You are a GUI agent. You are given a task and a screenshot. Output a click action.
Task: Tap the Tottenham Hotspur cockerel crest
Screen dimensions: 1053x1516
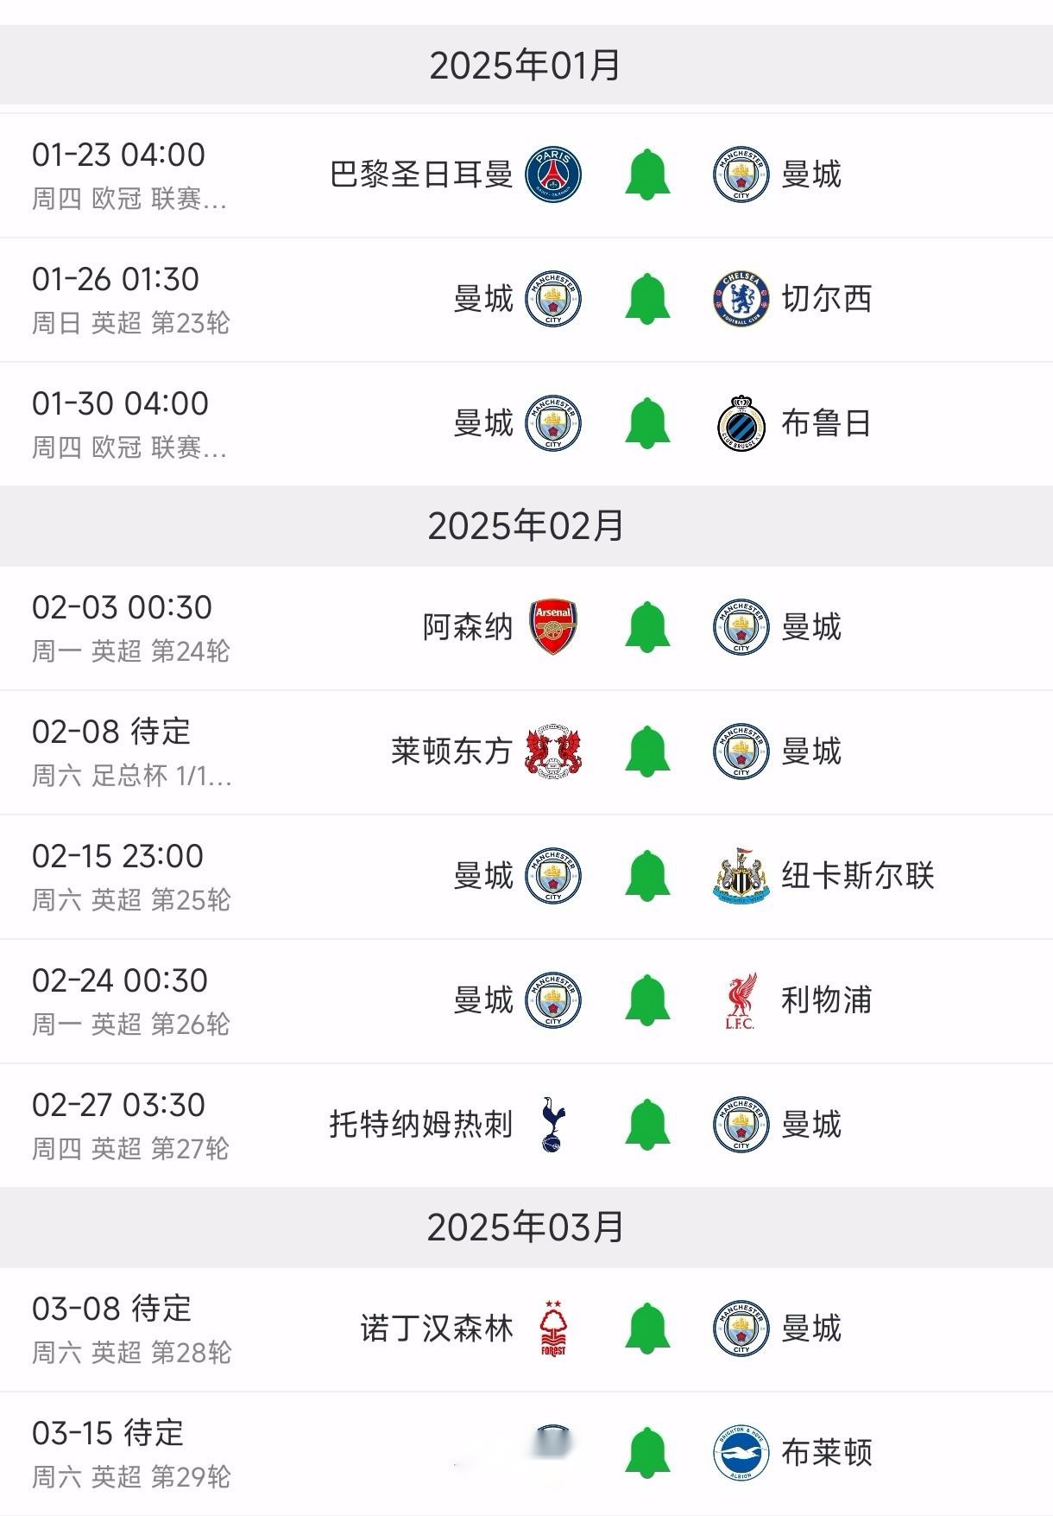[553, 1125]
